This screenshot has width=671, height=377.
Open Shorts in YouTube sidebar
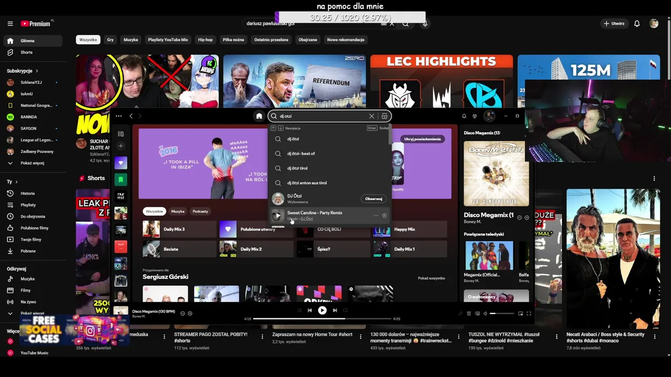(x=26, y=52)
